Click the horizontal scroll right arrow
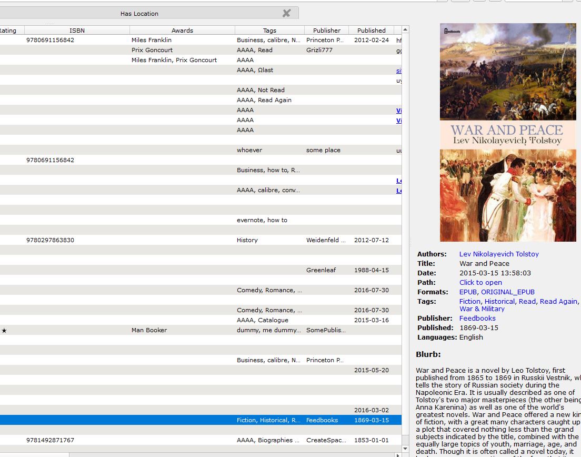581x457 pixels. 398,455
